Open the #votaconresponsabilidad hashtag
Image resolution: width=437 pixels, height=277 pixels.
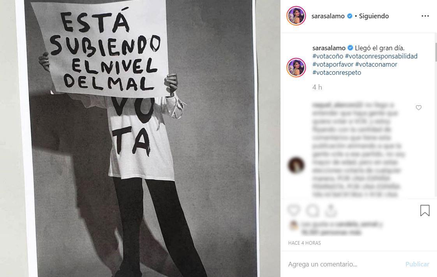coord(381,56)
